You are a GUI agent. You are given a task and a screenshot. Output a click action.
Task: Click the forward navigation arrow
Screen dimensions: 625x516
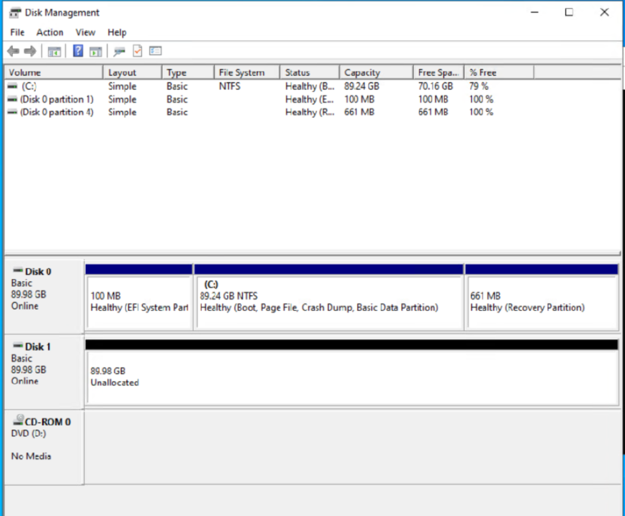30,51
